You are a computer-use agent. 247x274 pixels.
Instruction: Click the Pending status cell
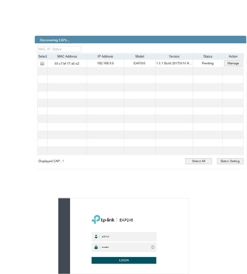coord(208,63)
